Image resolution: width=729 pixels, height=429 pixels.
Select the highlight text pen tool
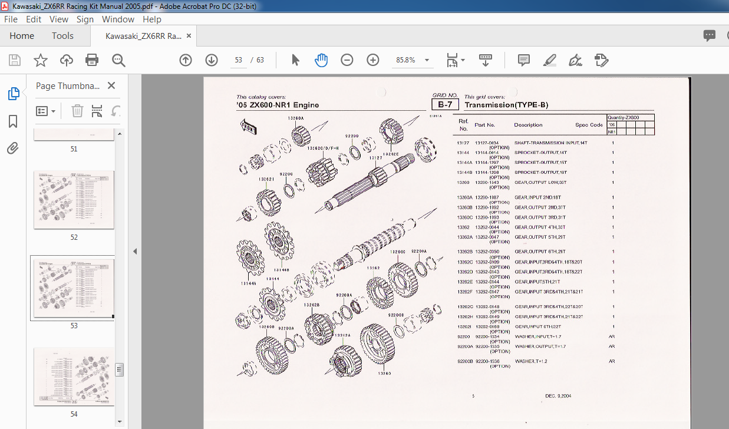[x=549, y=60]
